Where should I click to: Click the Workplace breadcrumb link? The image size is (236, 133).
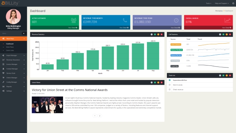(x=219, y=11)
